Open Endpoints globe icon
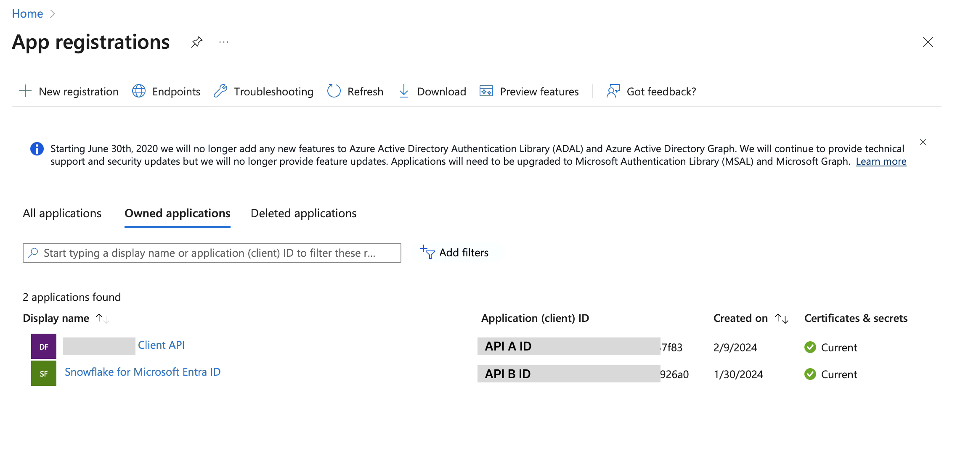The width and height of the screenshot is (955, 469). [139, 91]
